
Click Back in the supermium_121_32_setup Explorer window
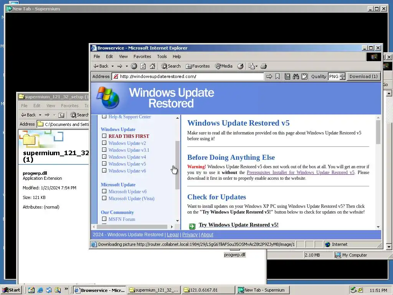pyautogui.click(x=28, y=115)
